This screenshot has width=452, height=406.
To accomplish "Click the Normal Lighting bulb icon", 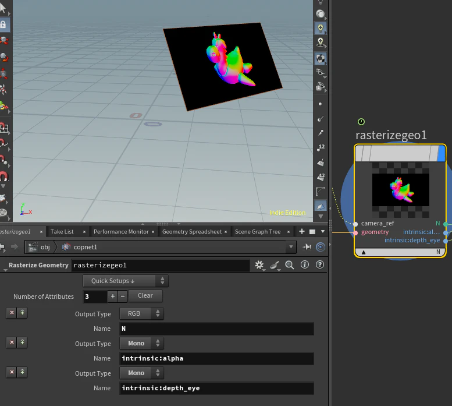I will tap(321, 42).
